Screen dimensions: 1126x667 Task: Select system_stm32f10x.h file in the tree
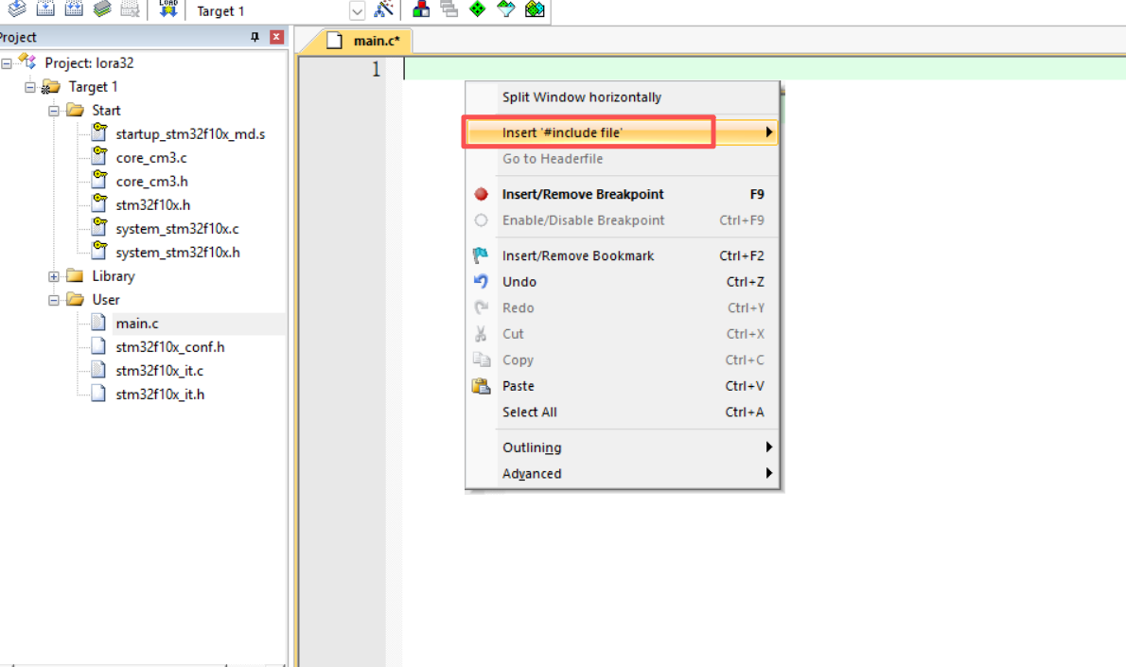click(178, 253)
